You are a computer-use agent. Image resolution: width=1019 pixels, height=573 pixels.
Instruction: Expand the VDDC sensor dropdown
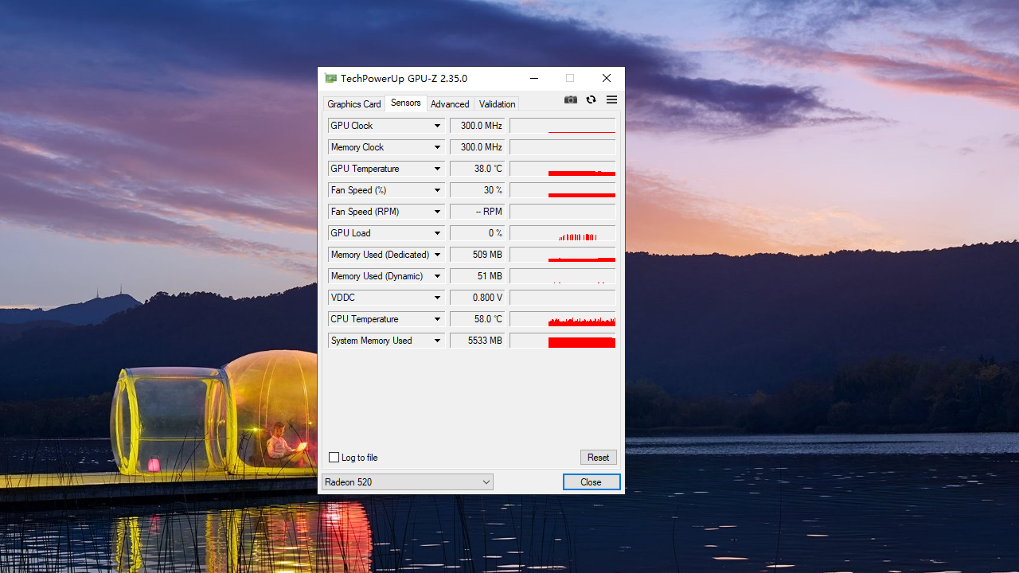pos(437,297)
